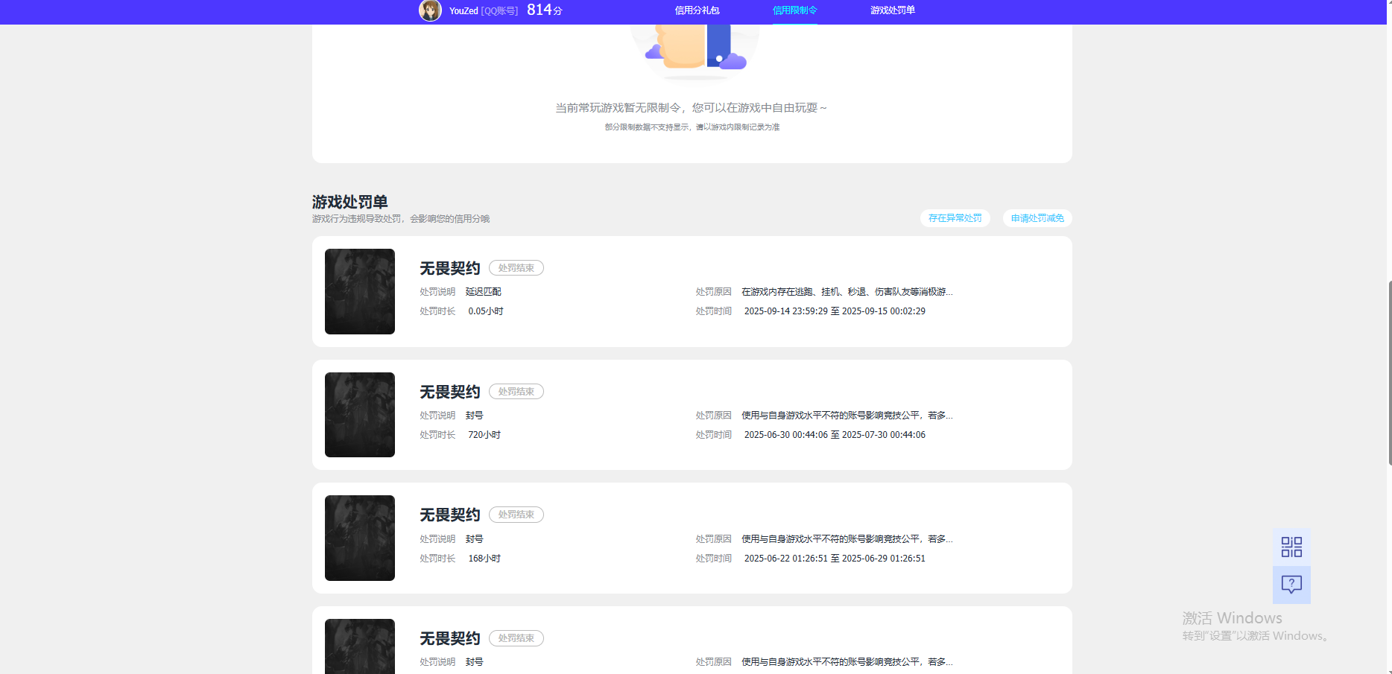Click the YouZed user avatar
This screenshot has width=1392, height=674.
click(x=430, y=10)
